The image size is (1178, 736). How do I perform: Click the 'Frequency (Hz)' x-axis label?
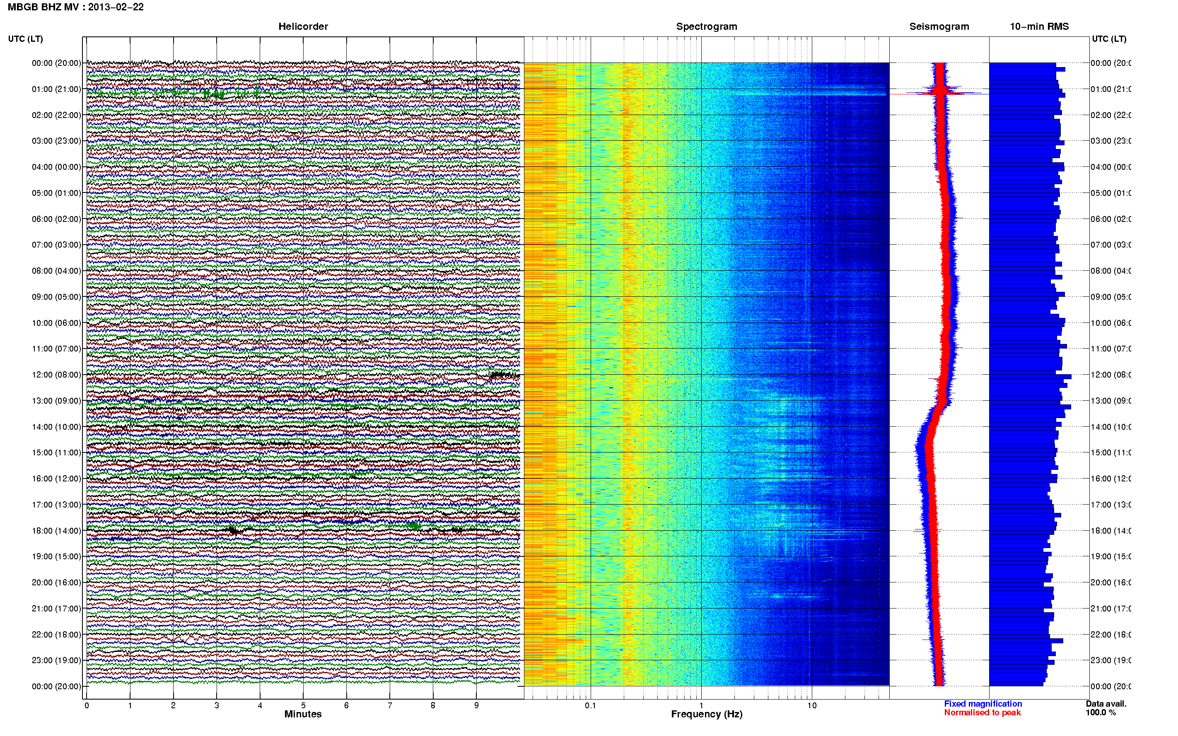(707, 714)
